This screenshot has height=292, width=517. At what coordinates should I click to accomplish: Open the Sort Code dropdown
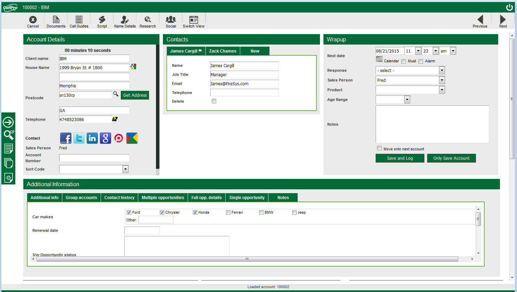(94, 169)
